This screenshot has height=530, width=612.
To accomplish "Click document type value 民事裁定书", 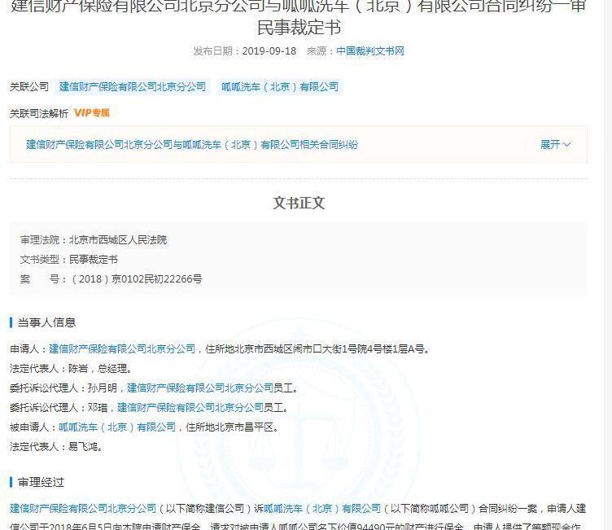I will click(94, 260).
